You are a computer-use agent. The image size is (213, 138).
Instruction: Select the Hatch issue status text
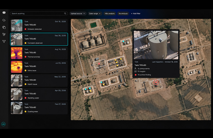[x=32, y=84]
